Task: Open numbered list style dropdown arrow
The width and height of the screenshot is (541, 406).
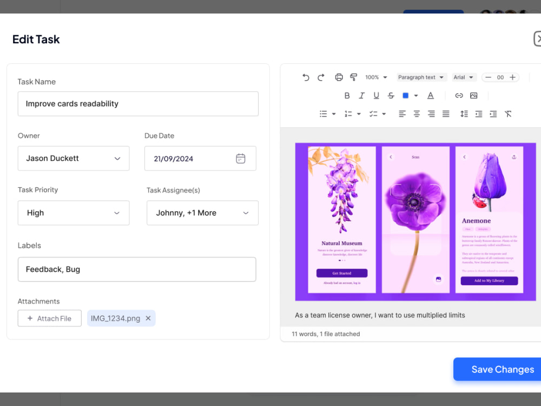Action: click(359, 114)
